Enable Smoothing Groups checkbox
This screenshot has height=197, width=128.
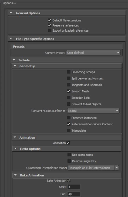point(69,72)
